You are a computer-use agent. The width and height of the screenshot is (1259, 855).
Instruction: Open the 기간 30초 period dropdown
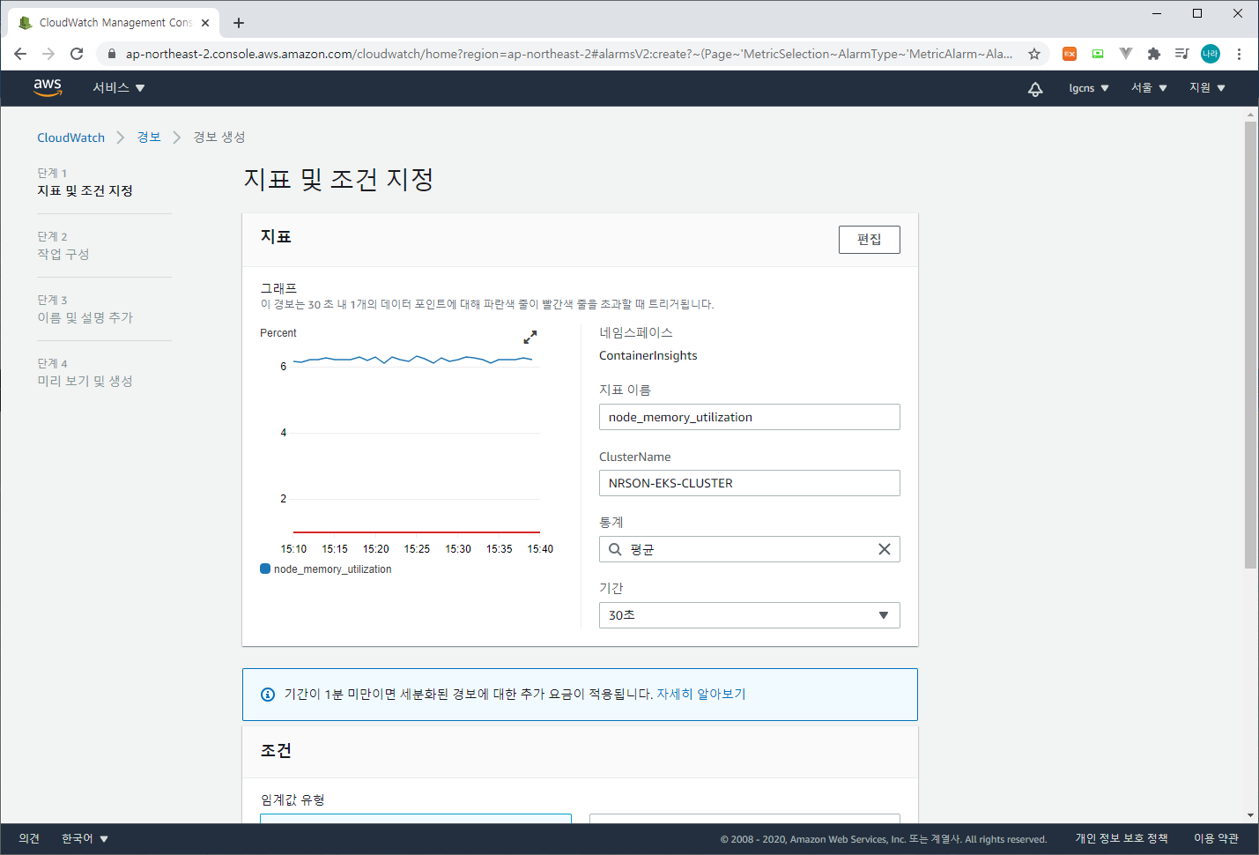pyautogui.click(x=750, y=615)
